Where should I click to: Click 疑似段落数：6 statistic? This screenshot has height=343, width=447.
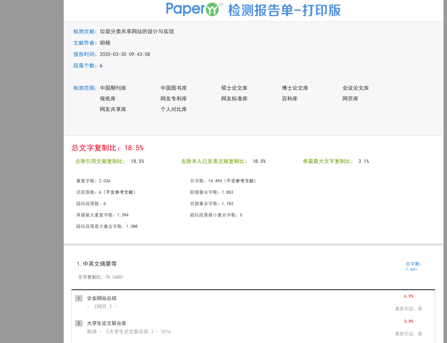tap(91, 203)
